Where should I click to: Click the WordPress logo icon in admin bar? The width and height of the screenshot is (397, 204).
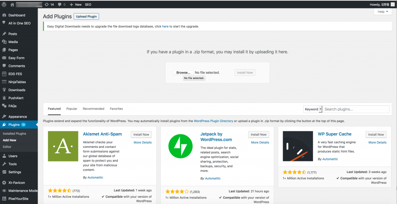click(4, 4)
